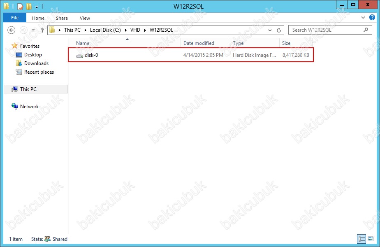380x247 pixels.
Task: Open Customize Quick Access Toolbar dropdown
Action: pos(37,7)
